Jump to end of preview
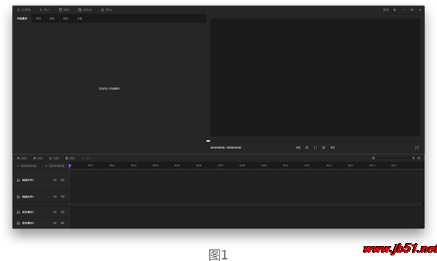The height and width of the screenshot is (261, 437). pyautogui.click(x=333, y=148)
